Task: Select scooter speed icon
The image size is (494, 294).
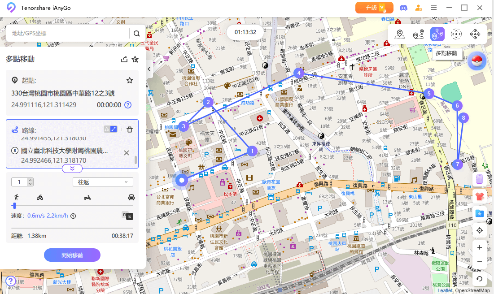Action: pyautogui.click(x=87, y=197)
